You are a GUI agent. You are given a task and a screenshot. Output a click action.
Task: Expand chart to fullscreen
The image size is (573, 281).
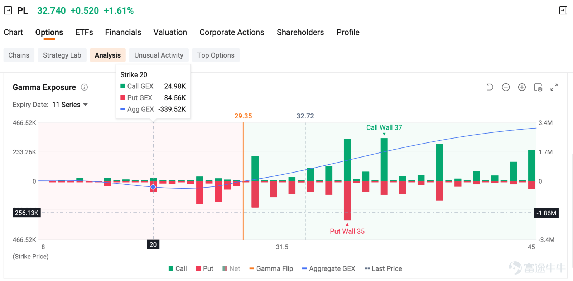pos(554,87)
